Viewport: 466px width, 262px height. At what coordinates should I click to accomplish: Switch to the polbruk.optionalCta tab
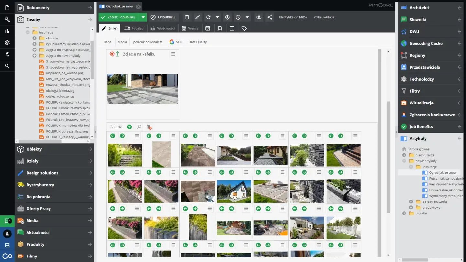[148, 42]
